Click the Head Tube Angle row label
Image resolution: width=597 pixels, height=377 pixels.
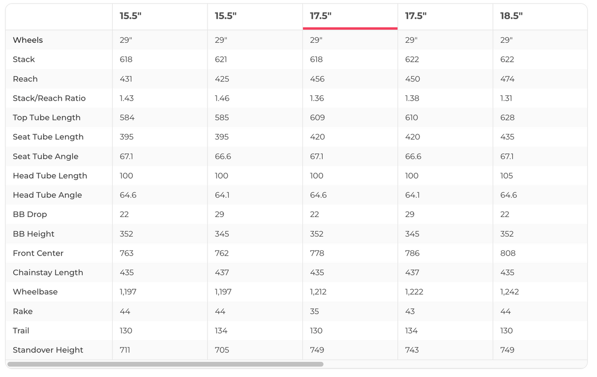pyautogui.click(x=47, y=195)
